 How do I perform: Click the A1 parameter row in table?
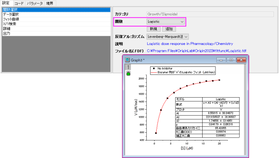coord(207,113)
